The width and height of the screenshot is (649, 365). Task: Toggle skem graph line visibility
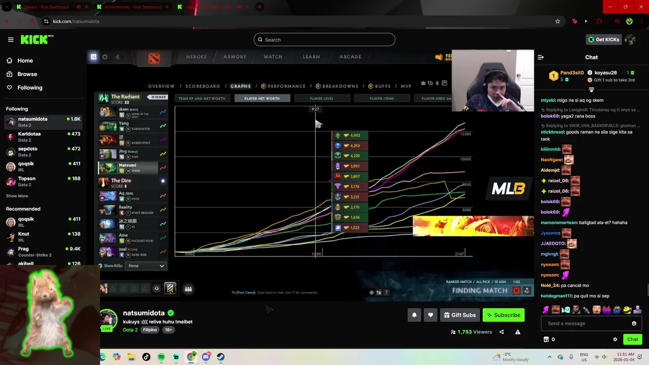click(x=163, y=112)
